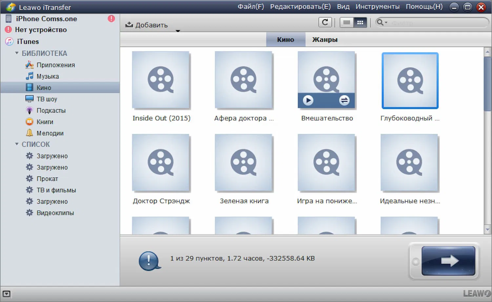
Task: Click the red warning badge beside iPhone Comss.one
Action: pos(112,19)
